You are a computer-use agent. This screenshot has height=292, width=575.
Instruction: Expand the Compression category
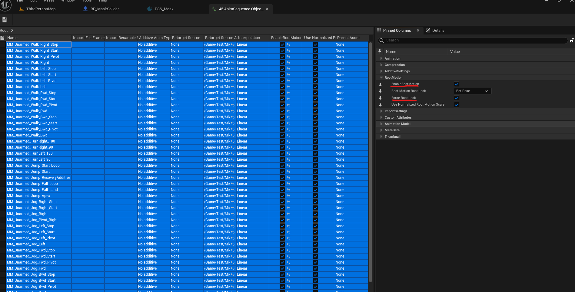(x=381, y=65)
